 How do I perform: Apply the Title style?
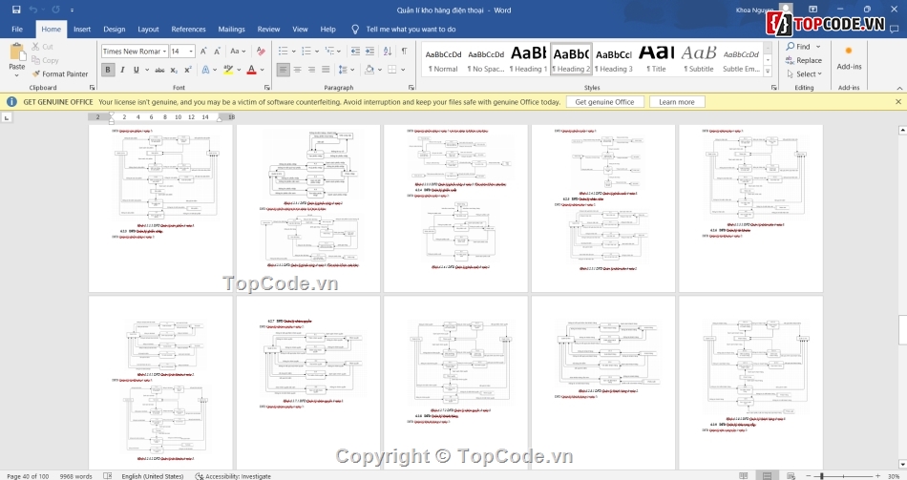pyautogui.click(x=656, y=59)
